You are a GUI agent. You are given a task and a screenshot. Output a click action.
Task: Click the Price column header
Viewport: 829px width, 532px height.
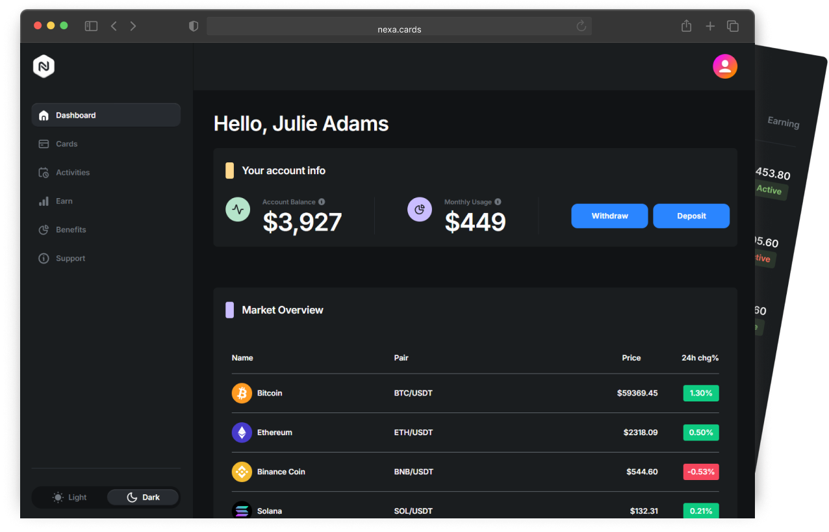click(631, 358)
